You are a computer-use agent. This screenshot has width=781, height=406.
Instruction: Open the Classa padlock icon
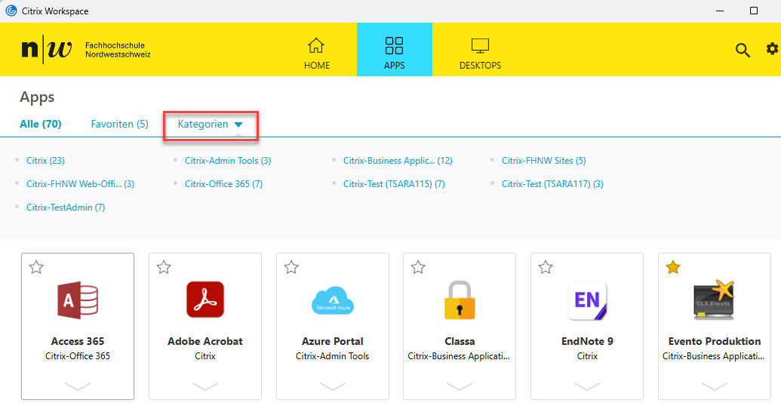tap(460, 300)
